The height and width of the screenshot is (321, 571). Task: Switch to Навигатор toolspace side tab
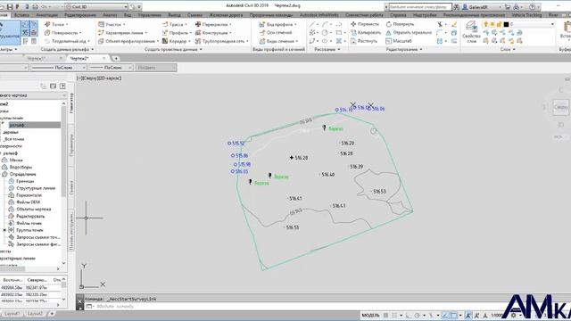click(x=71, y=103)
